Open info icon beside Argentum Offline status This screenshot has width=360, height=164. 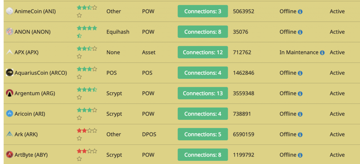coord(300,94)
